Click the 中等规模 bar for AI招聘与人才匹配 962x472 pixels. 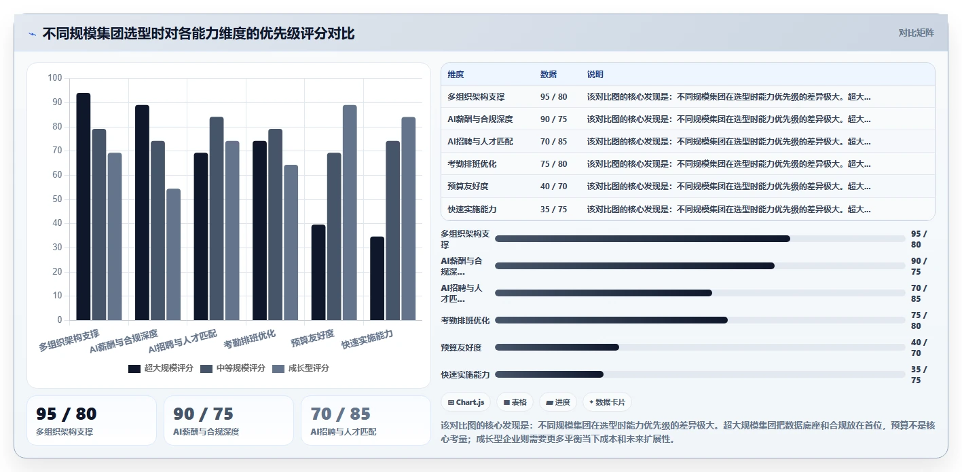click(x=217, y=218)
